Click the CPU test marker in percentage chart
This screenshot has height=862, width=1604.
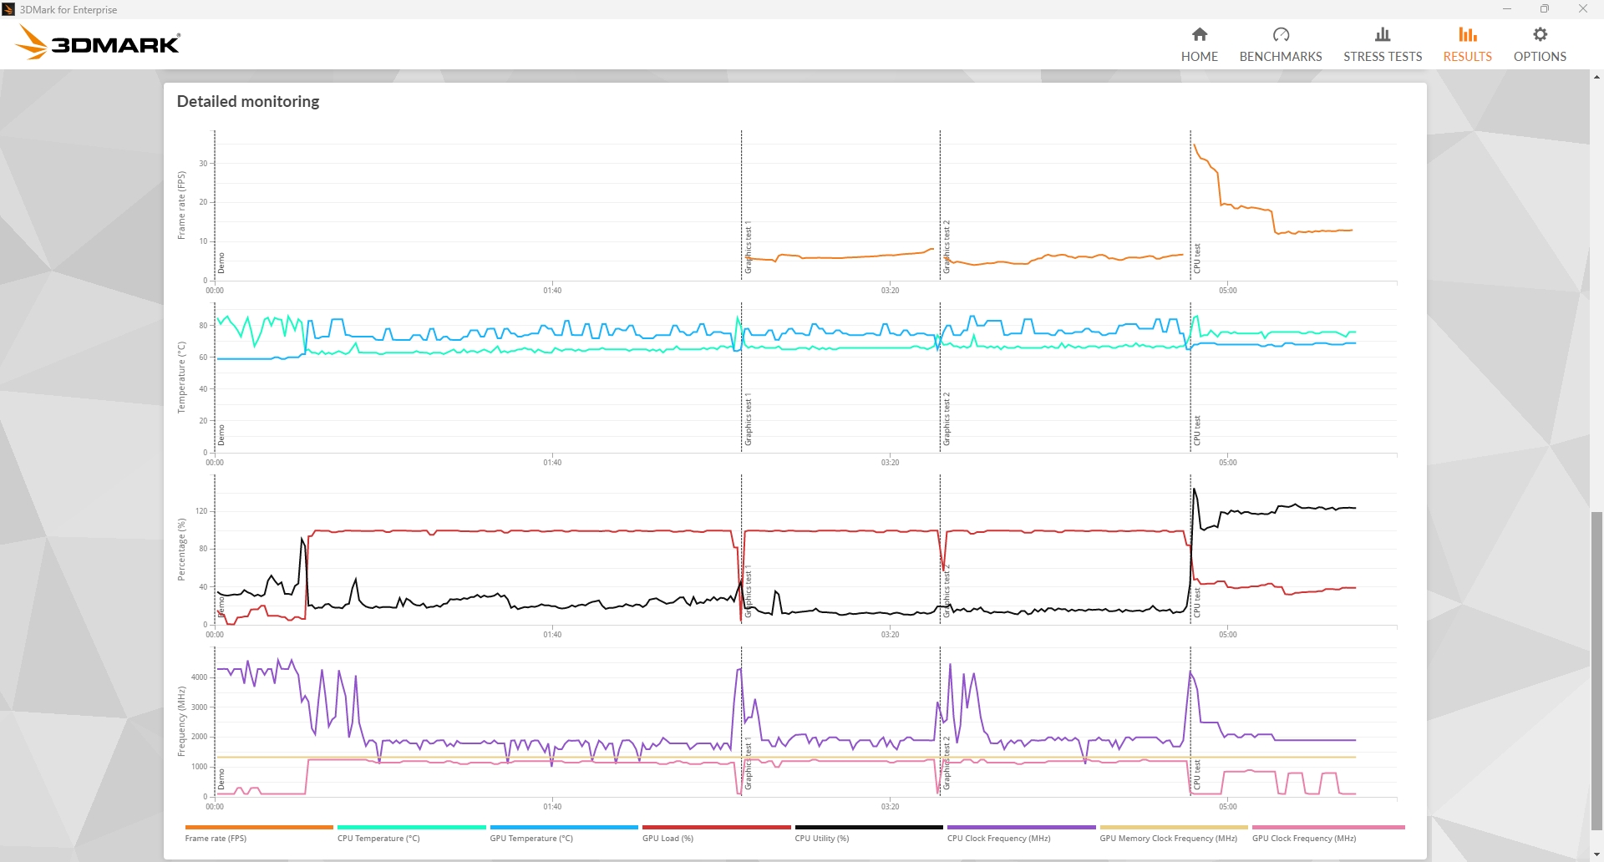pos(1197,602)
